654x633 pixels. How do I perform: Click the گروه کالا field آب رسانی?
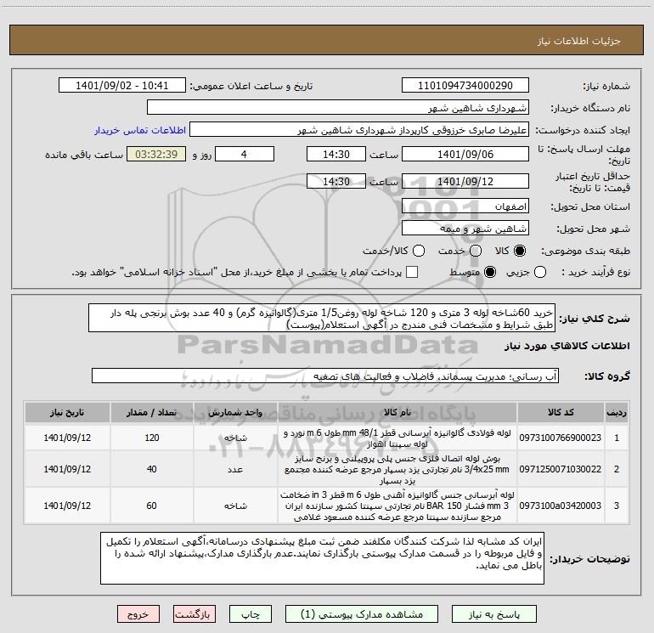tap(325, 376)
